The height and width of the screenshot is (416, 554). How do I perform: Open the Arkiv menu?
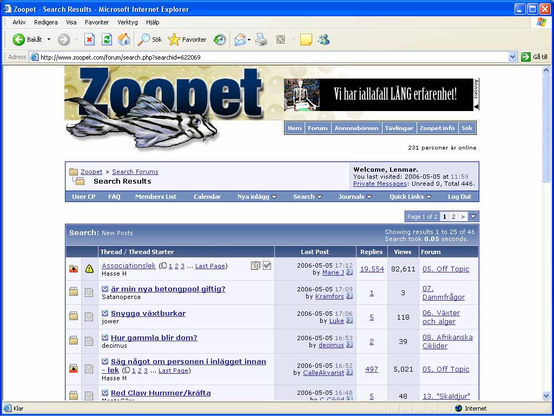pos(19,22)
